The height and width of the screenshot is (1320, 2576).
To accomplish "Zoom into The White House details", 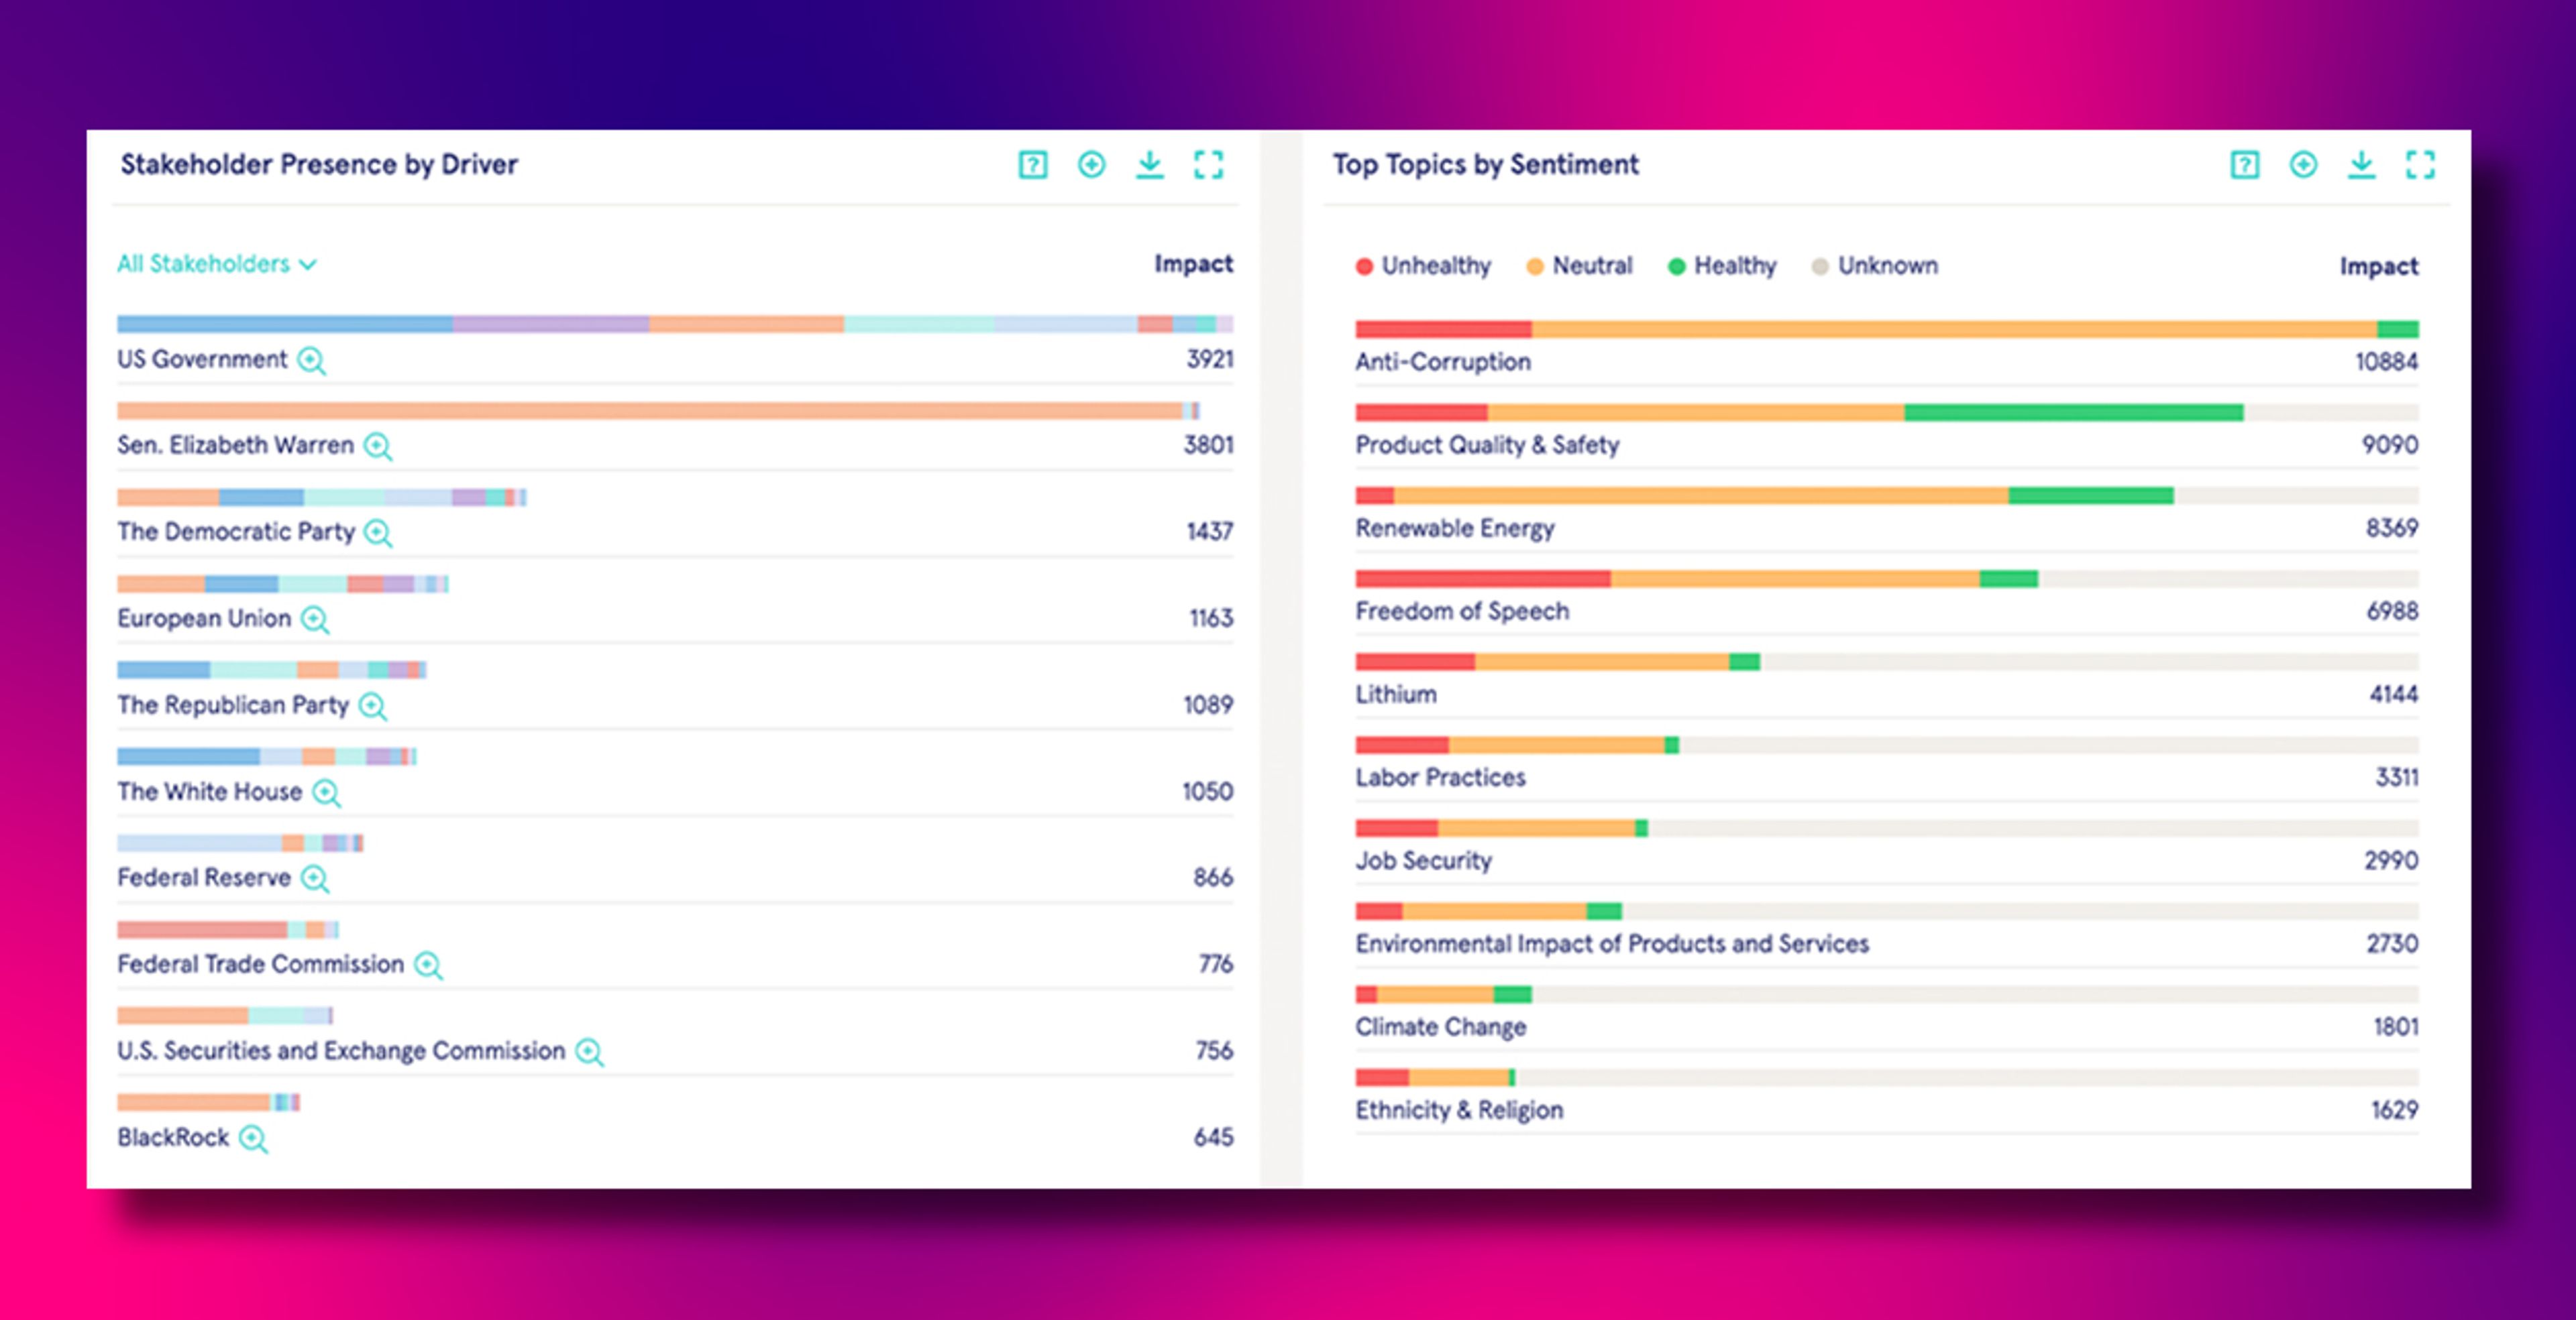I will 326,793.
